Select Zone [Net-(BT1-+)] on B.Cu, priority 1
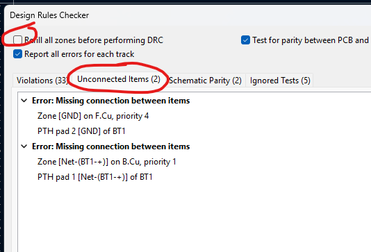This screenshot has height=252, width=371. click(x=107, y=162)
